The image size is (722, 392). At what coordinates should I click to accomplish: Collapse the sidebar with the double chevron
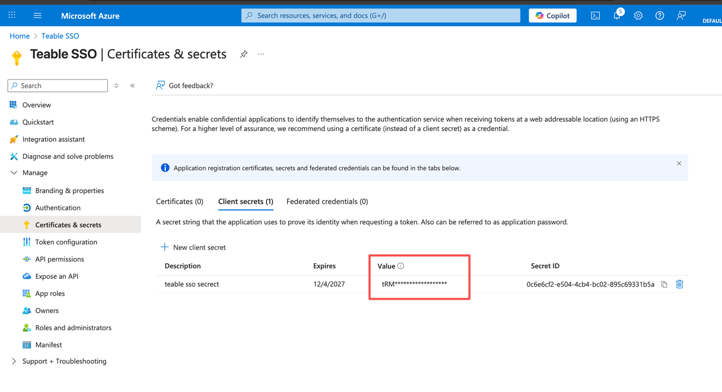pyautogui.click(x=133, y=86)
